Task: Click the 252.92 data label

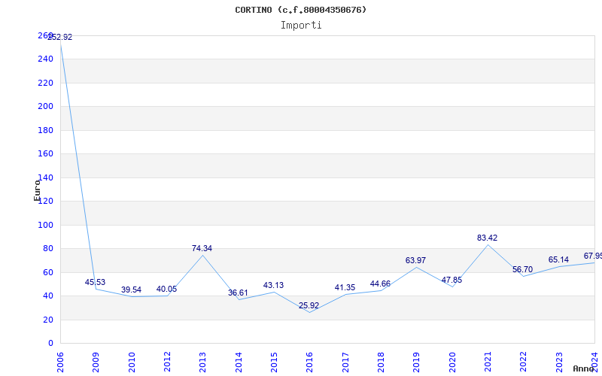Action: [60, 37]
